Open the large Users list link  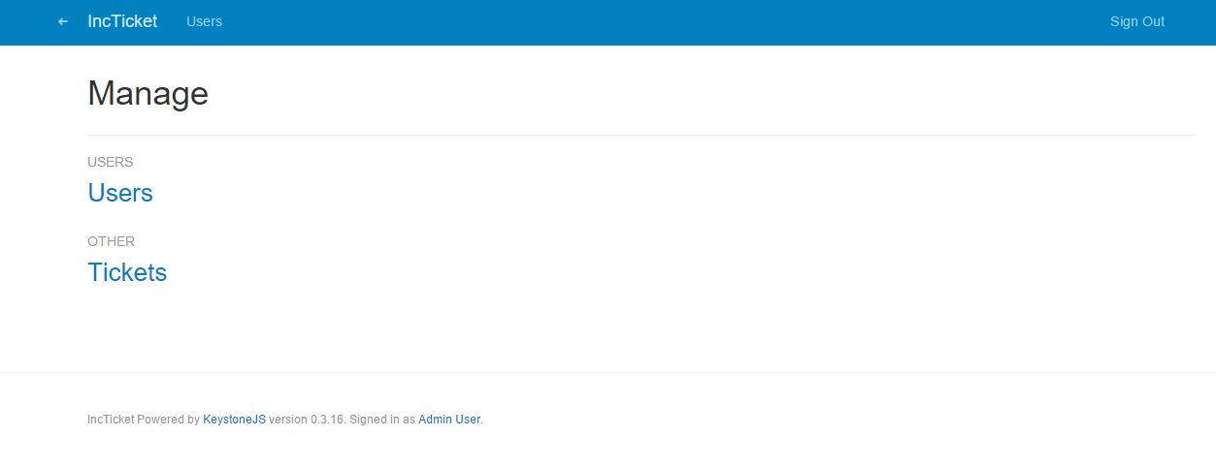click(x=120, y=193)
